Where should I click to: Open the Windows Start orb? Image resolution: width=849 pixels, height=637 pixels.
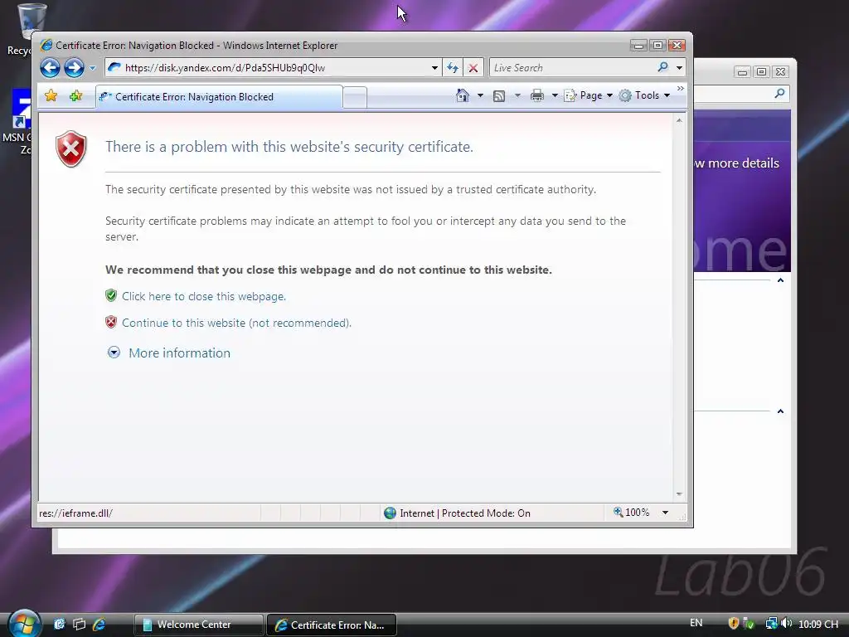(x=24, y=624)
